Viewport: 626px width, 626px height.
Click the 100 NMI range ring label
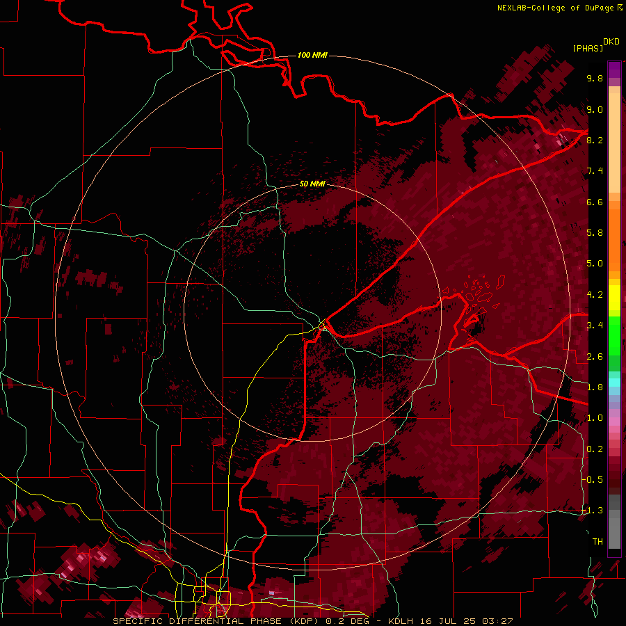(312, 55)
